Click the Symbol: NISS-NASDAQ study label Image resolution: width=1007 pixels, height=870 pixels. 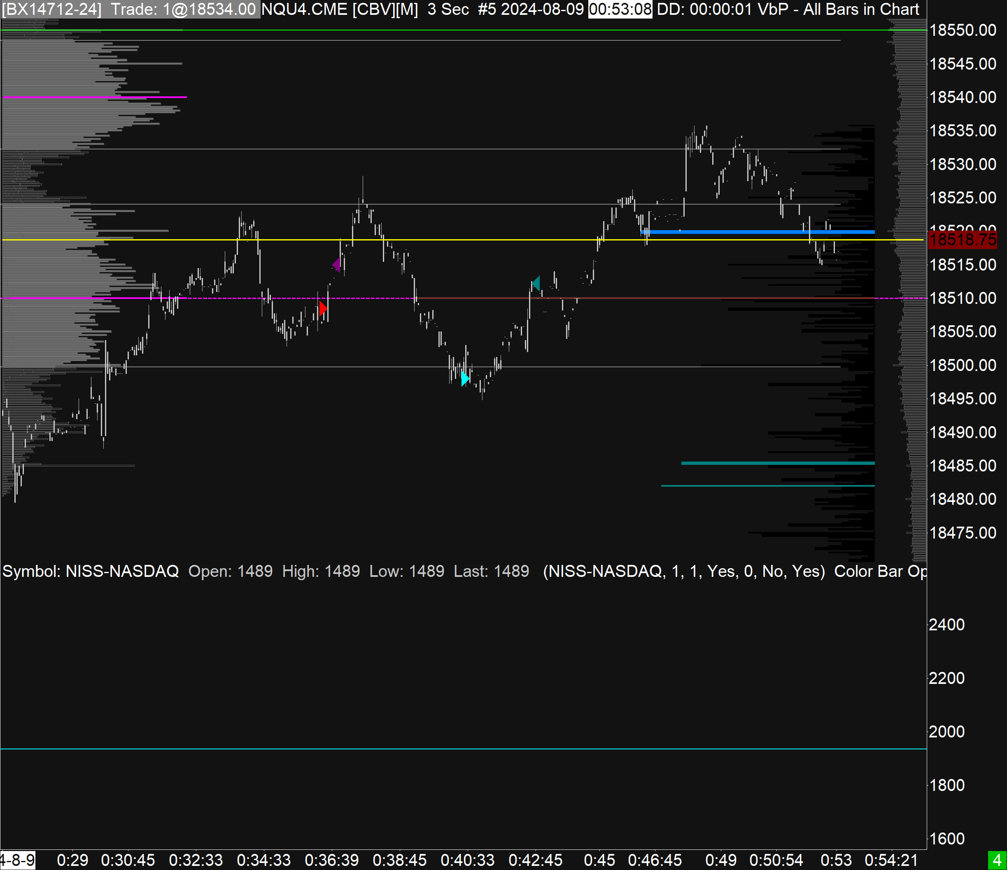[91, 571]
